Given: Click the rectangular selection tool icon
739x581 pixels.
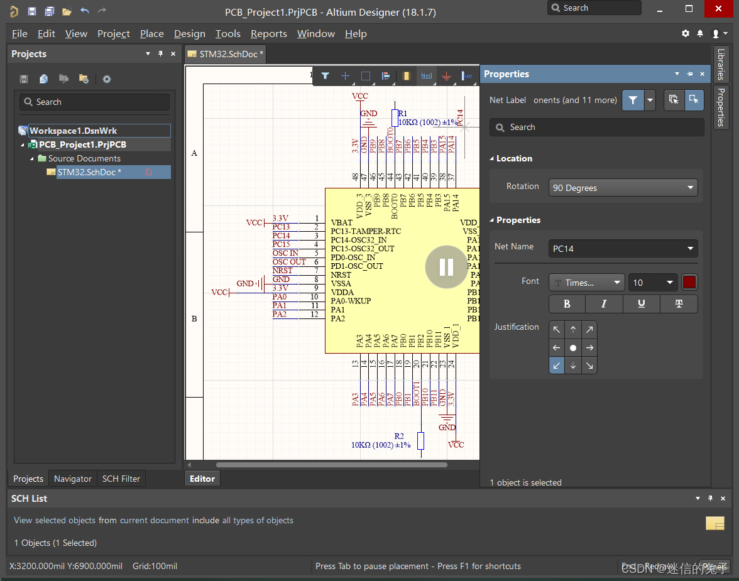Looking at the screenshot, I should coord(366,76).
